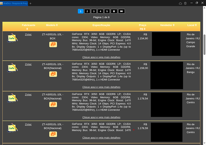Switch to BoaDica - Pesquisa de Preço tab
The image size is (206, 145).
14,3
